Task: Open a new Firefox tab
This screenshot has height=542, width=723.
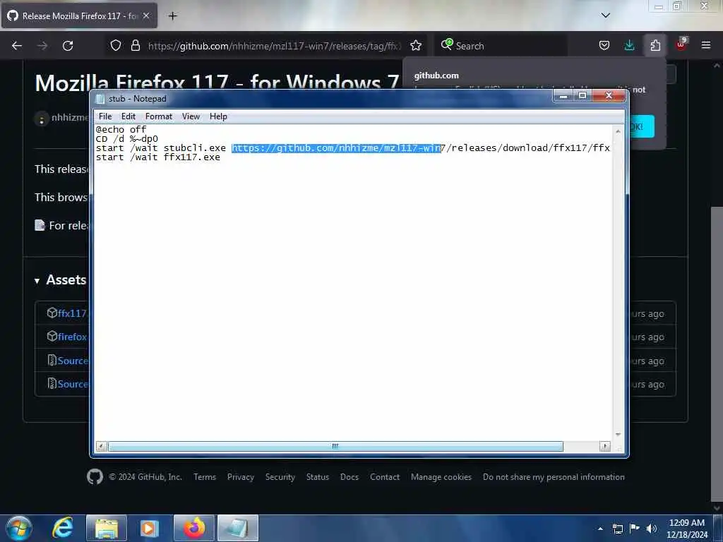Action: coord(172,16)
